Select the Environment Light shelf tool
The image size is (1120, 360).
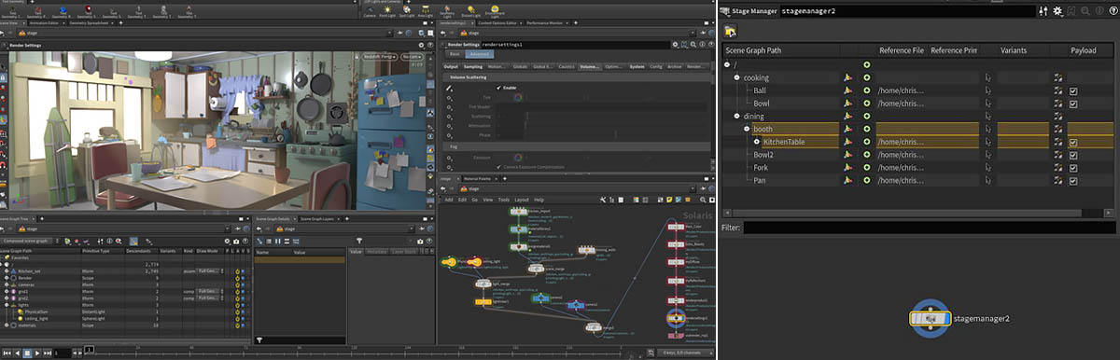click(496, 12)
